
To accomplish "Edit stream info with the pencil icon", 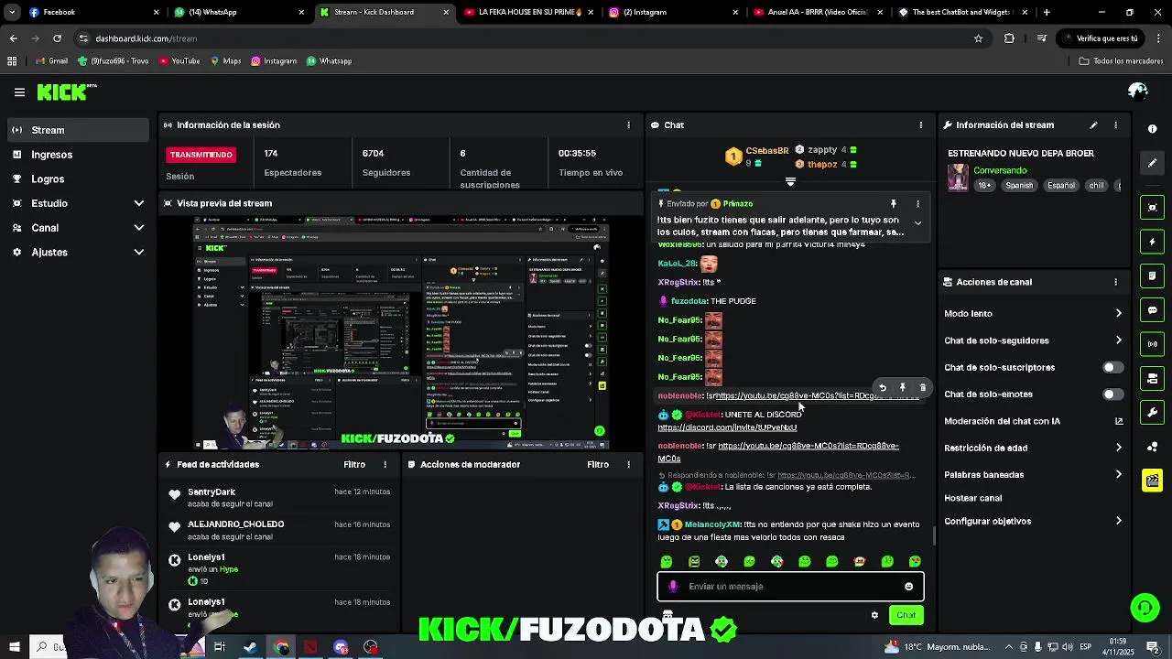I will [1093, 125].
